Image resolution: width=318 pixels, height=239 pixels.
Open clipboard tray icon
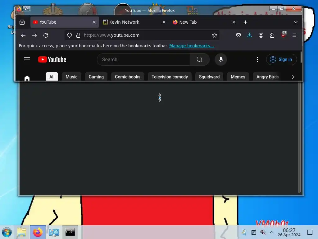pyautogui.click(x=253, y=232)
